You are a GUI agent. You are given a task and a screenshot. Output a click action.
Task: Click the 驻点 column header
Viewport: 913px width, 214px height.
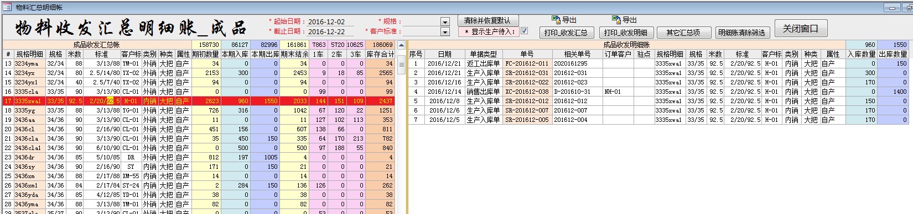coord(644,54)
